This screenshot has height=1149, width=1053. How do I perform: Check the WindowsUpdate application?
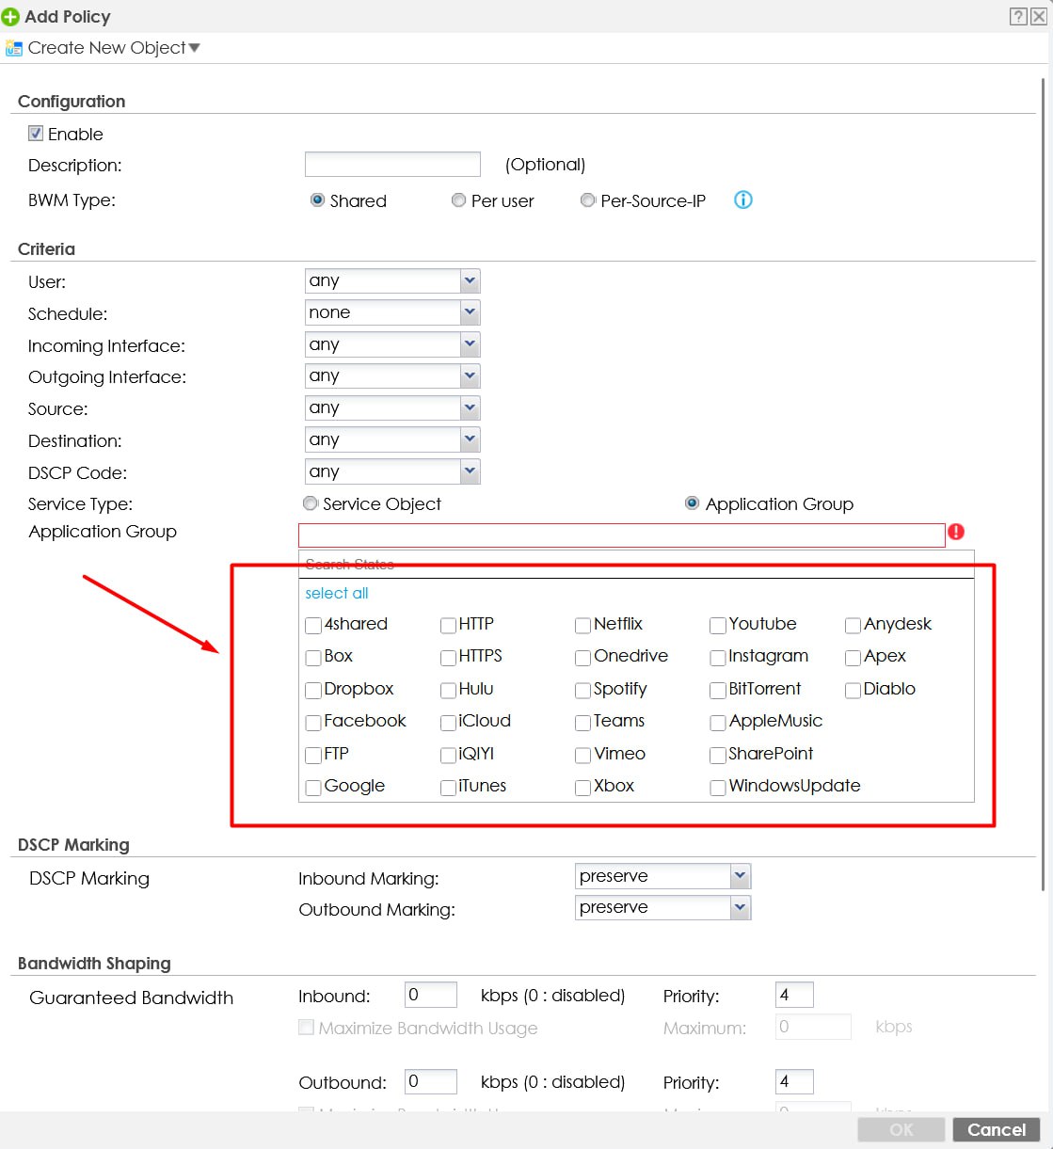pos(717,788)
